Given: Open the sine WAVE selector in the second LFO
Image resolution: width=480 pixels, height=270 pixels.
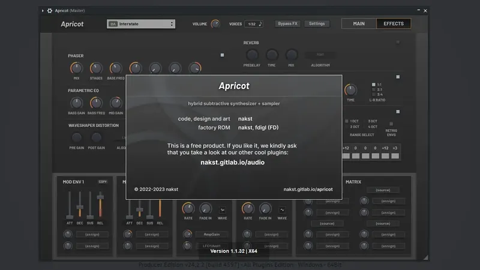Looking at the screenshot, I should coord(282,210).
